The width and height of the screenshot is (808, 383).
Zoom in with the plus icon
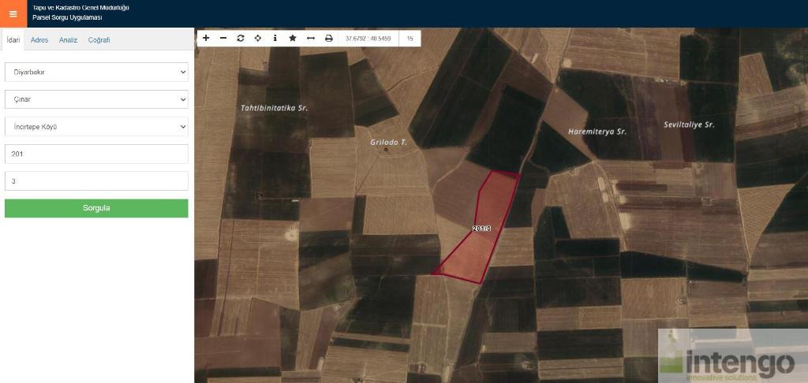click(206, 38)
